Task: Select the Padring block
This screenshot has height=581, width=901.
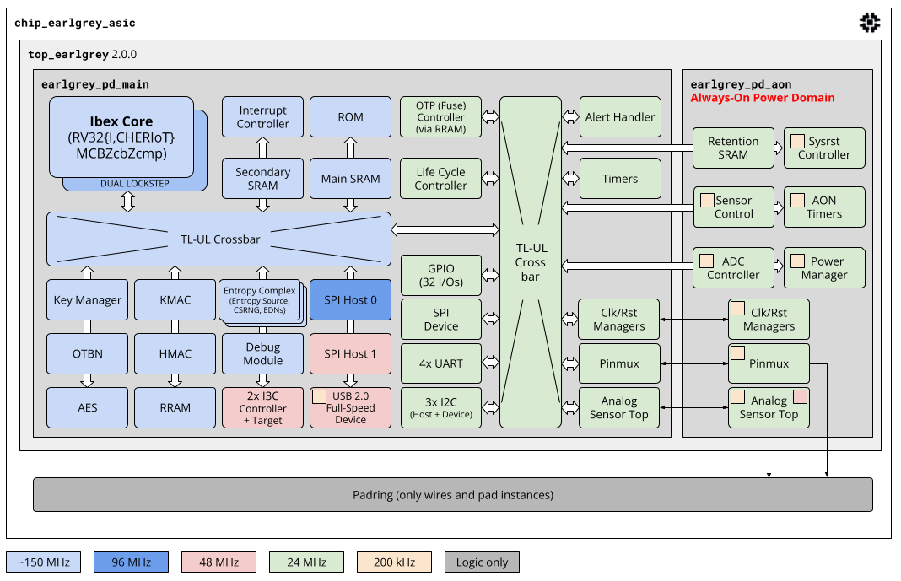Action: click(453, 494)
